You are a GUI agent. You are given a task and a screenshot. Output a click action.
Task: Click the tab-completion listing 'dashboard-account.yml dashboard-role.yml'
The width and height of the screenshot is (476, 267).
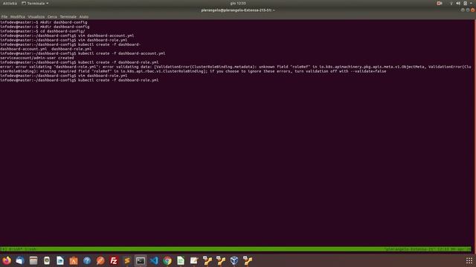tap(46, 49)
